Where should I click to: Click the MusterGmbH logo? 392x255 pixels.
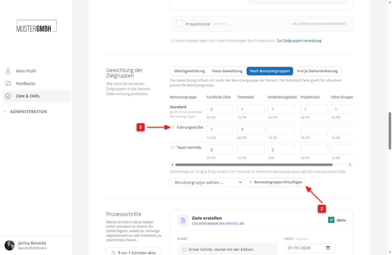(x=37, y=26)
